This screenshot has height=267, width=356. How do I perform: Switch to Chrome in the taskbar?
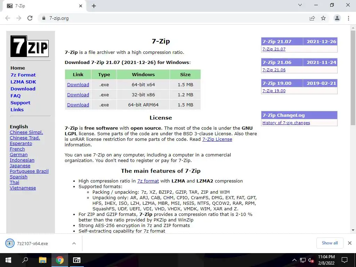60,260
